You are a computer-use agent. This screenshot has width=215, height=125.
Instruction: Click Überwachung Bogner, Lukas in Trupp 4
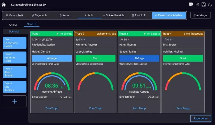[x=177, y=64]
